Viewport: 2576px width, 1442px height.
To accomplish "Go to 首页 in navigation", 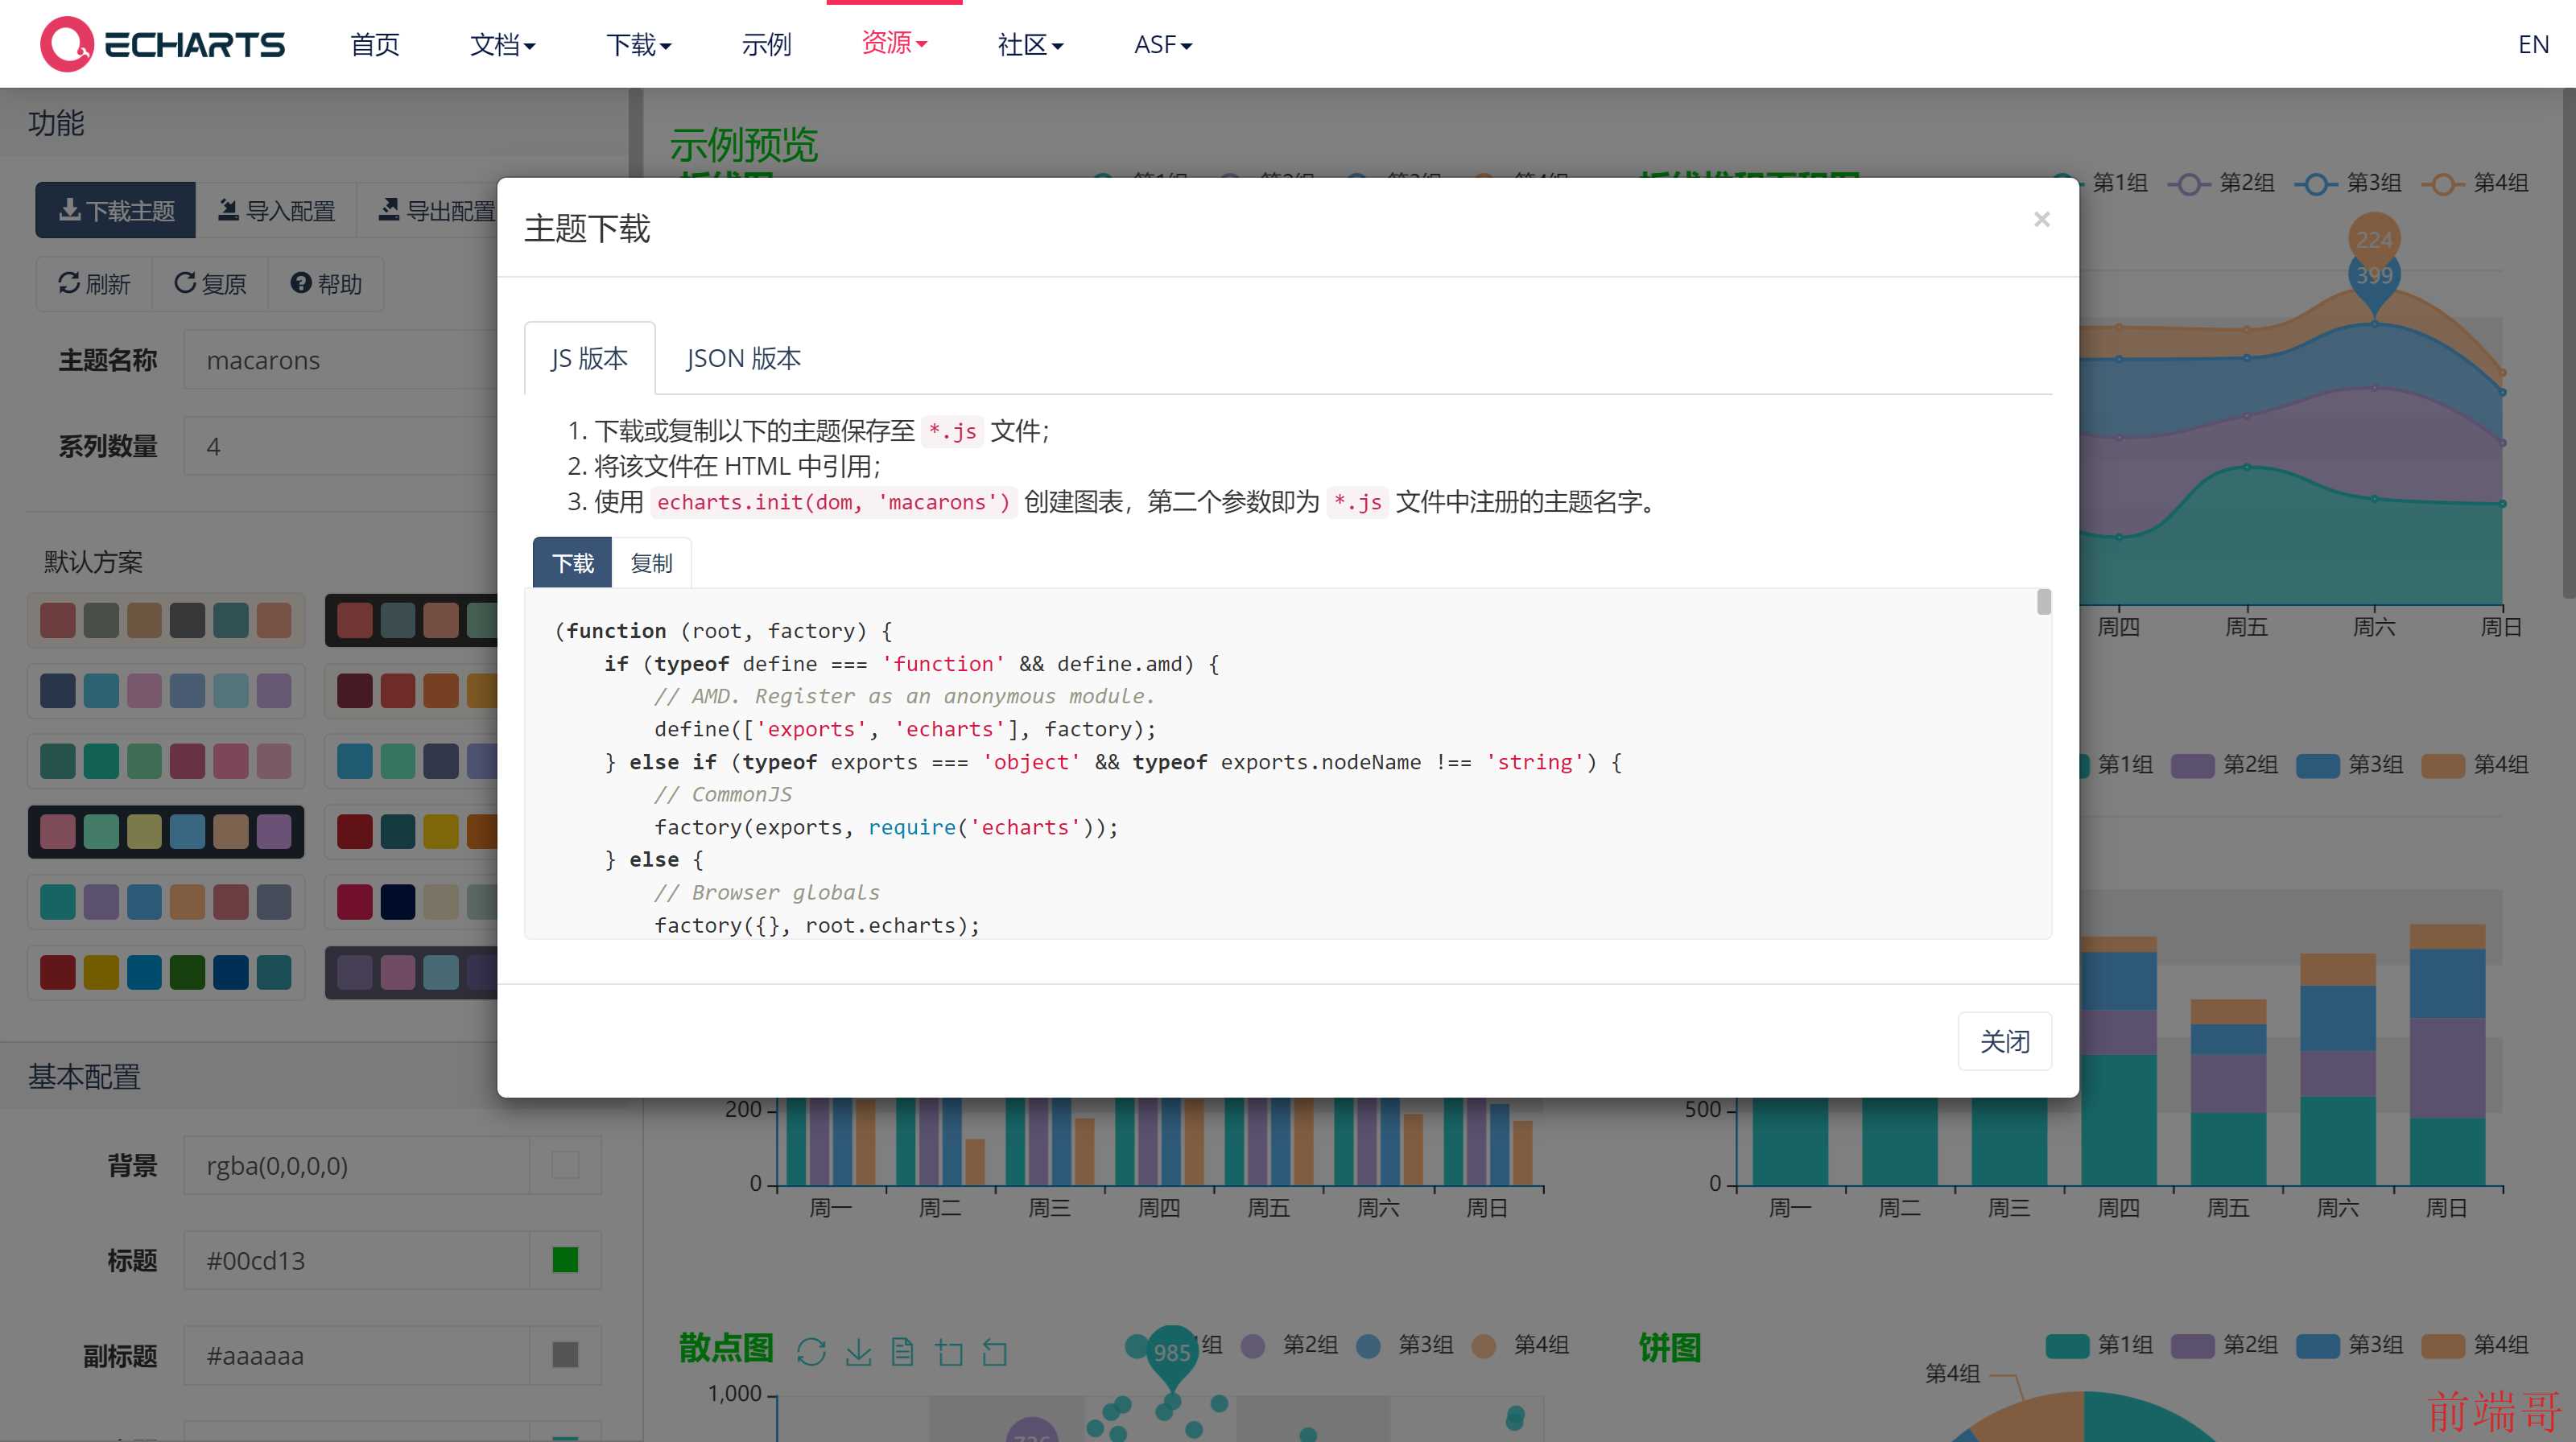I will click(x=375, y=44).
